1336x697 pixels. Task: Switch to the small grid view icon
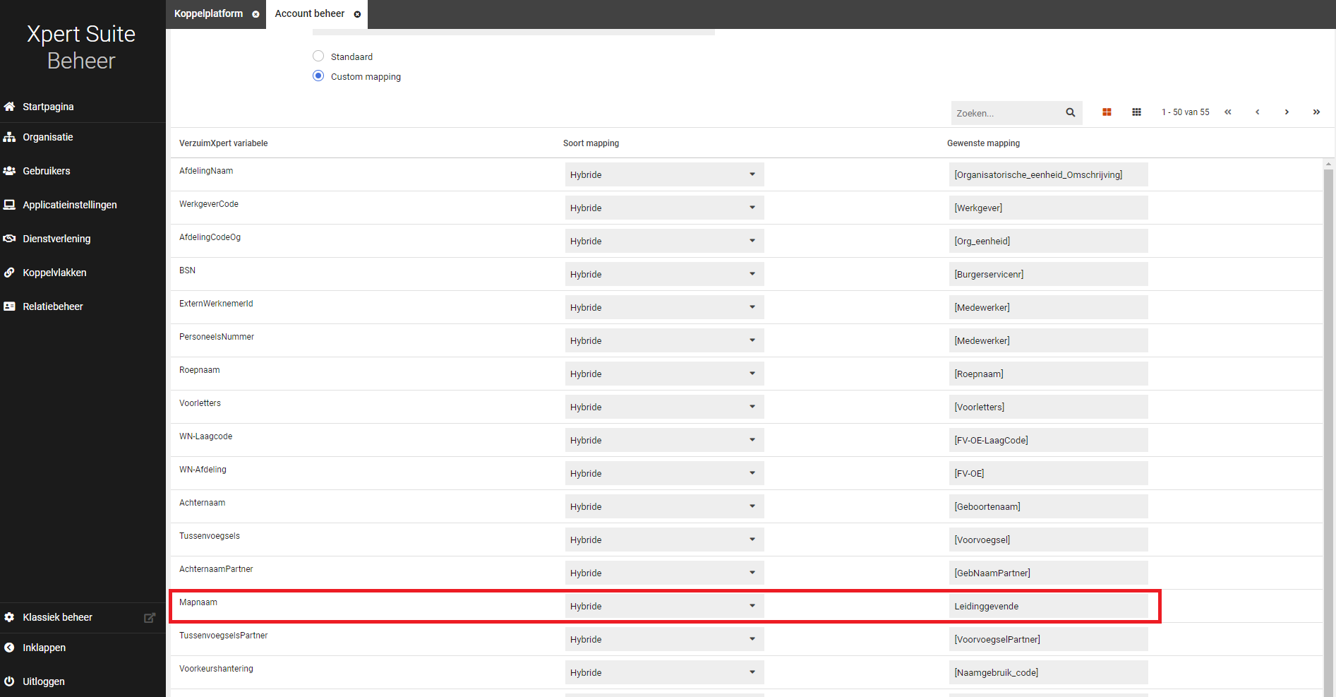1136,112
